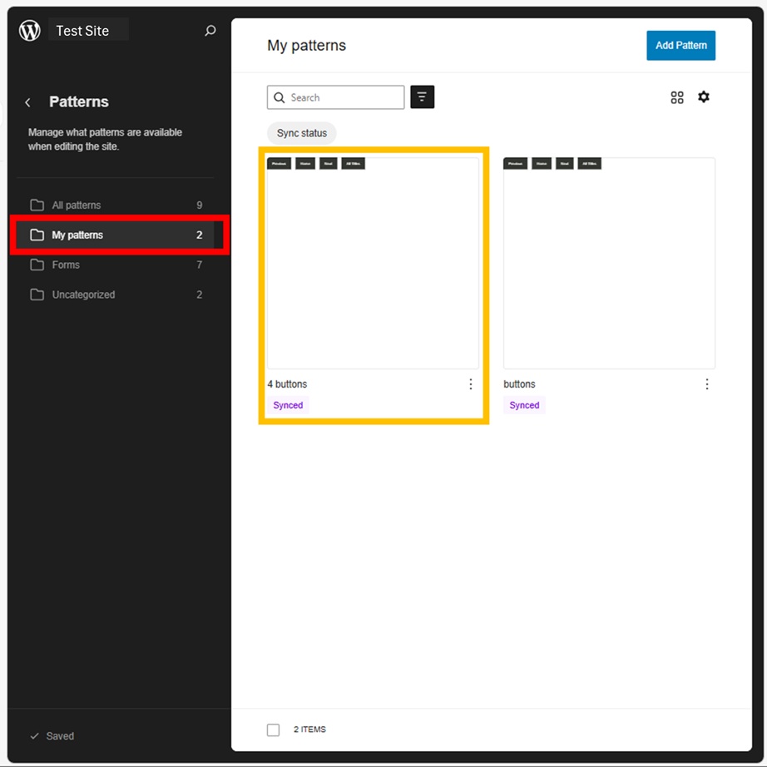Open the Uncategorized patterns category
This screenshot has height=767, width=767.
coord(83,295)
